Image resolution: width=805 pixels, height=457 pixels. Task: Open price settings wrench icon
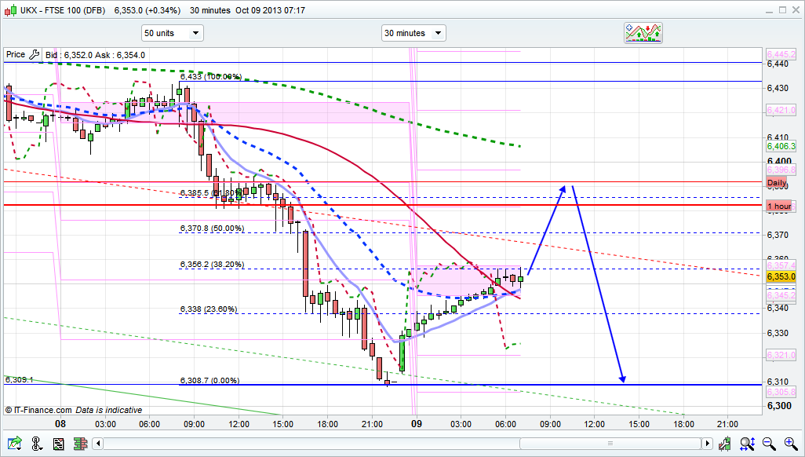click(34, 54)
